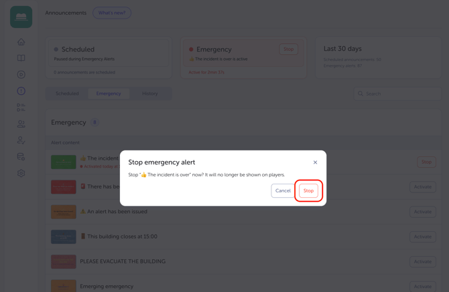Activate the 'An alert has been issued' alert

pos(423,212)
